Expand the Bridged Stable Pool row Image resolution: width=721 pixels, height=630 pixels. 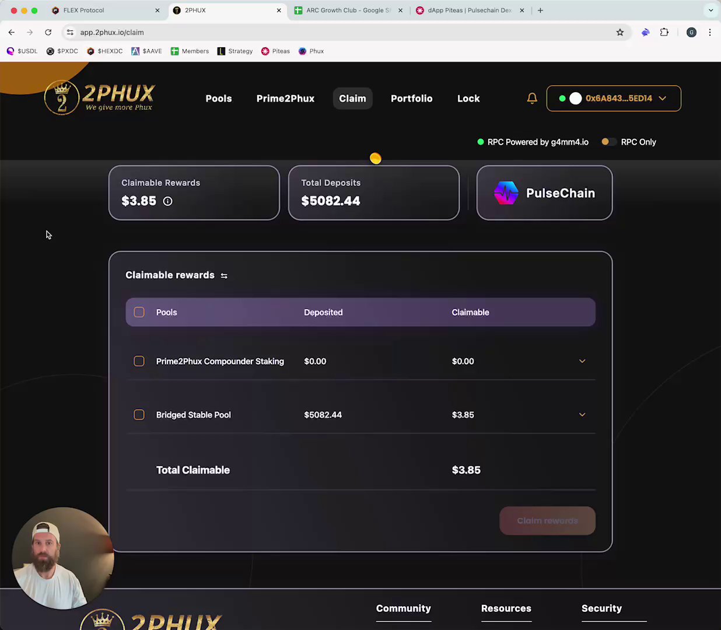tap(582, 415)
